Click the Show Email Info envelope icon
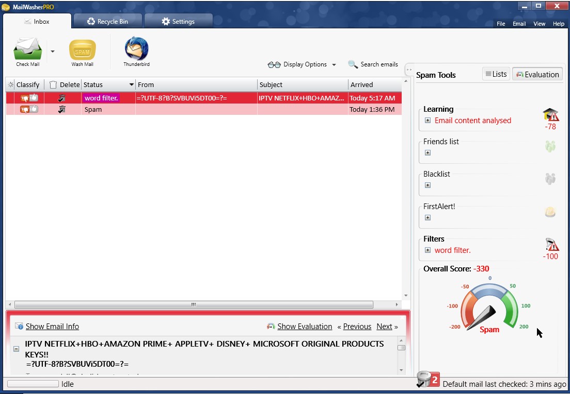This screenshot has height=394, width=570. [x=19, y=326]
